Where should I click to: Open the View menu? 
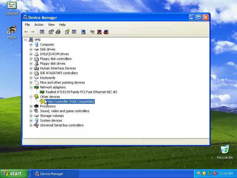(x=51, y=25)
